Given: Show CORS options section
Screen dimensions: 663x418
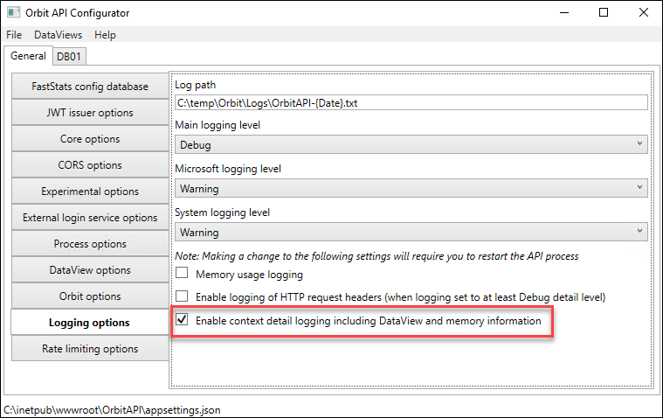Looking at the screenshot, I should 90,165.
